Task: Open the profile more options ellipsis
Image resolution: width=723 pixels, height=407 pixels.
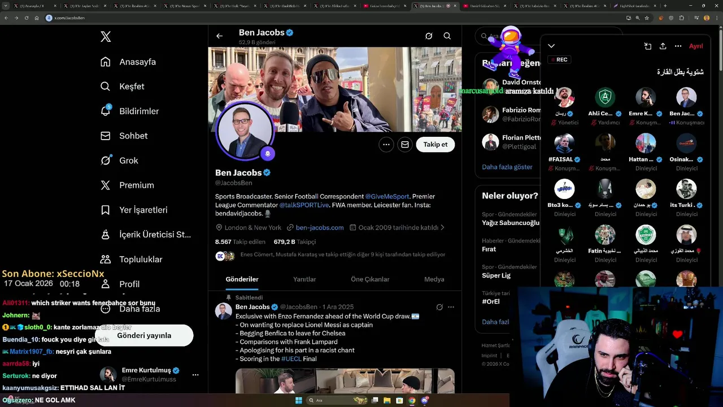Action: point(386,145)
